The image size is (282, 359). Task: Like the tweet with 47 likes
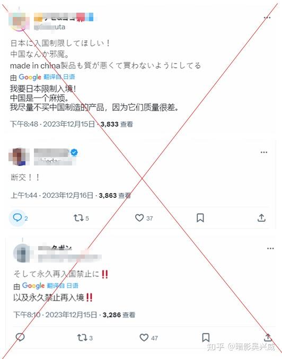(x=148, y=337)
